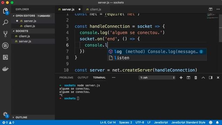This screenshot has height=125, width=222.
Task: Collapse the SOCKETS folder section
Action: click(x=14, y=31)
